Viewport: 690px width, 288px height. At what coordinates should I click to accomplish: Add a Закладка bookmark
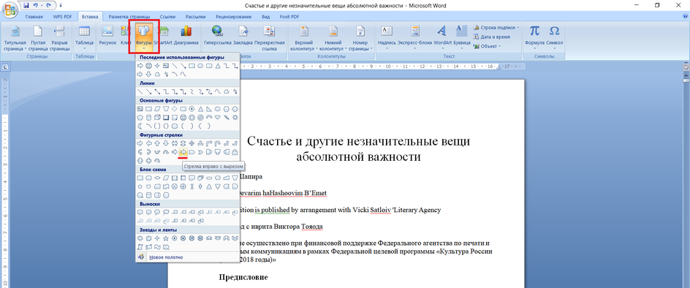pyautogui.click(x=243, y=36)
